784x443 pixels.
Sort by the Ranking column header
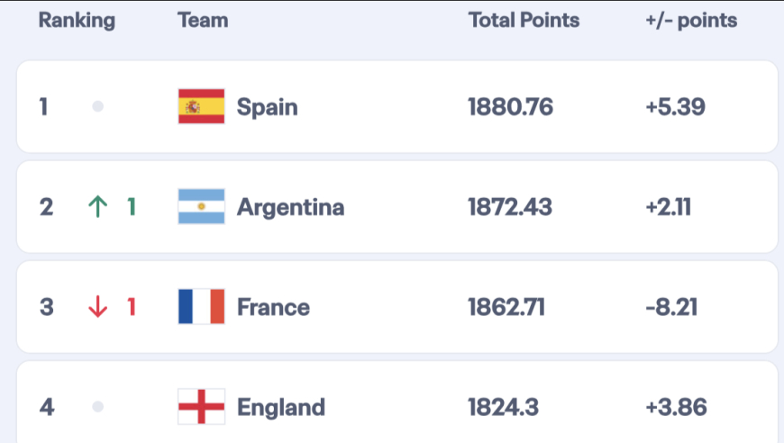coord(77,20)
